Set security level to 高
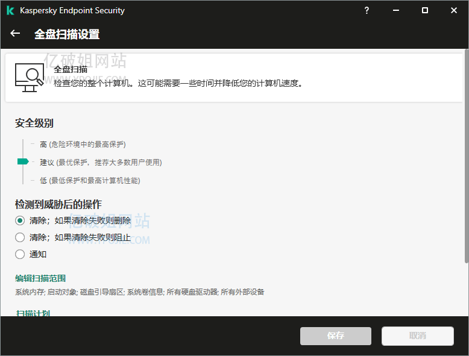This screenshot has width=469, height=356. (x=43, y=145)
